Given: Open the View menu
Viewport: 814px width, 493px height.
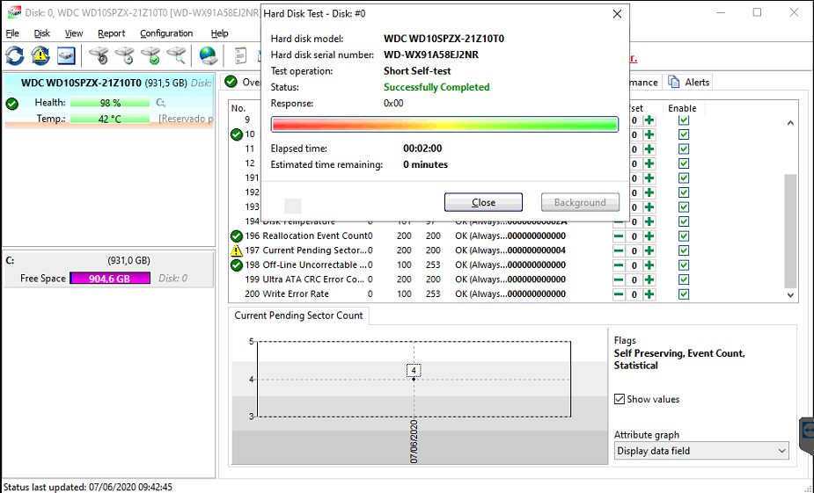Looking at the screenshot, I should pos(74,33).
